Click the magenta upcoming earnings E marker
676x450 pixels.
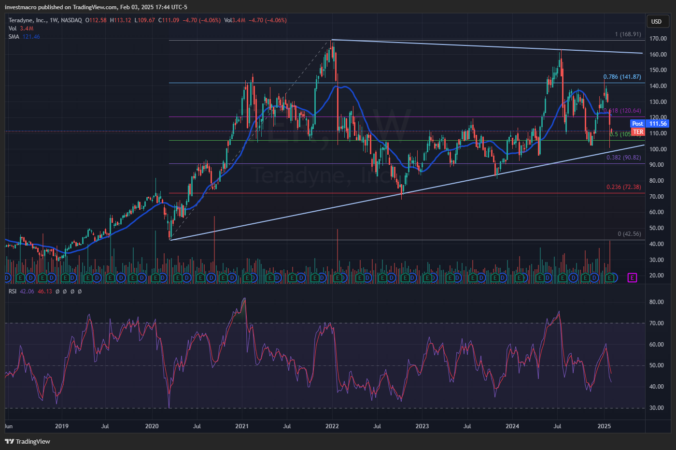pyautogui.click(x=632, y=277)
